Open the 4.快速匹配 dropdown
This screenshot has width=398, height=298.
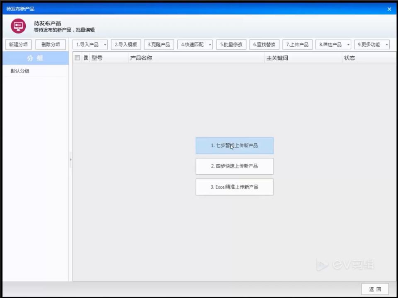click(x=195, y=45)
